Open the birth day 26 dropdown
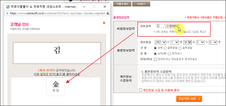Image resolution: width=226 pixels, height=106 pixels. coord(187,42)
